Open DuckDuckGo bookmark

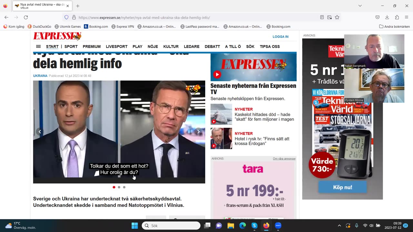tap(39, 26)
